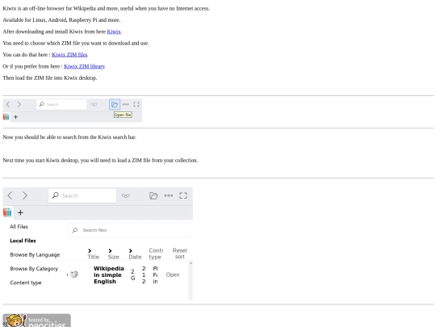Follow the Kiwix ZIM files link

(69, 55)
